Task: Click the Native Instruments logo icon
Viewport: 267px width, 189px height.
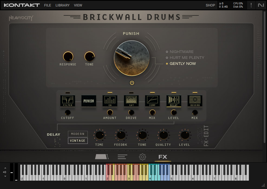Action: tap(261, 5)
